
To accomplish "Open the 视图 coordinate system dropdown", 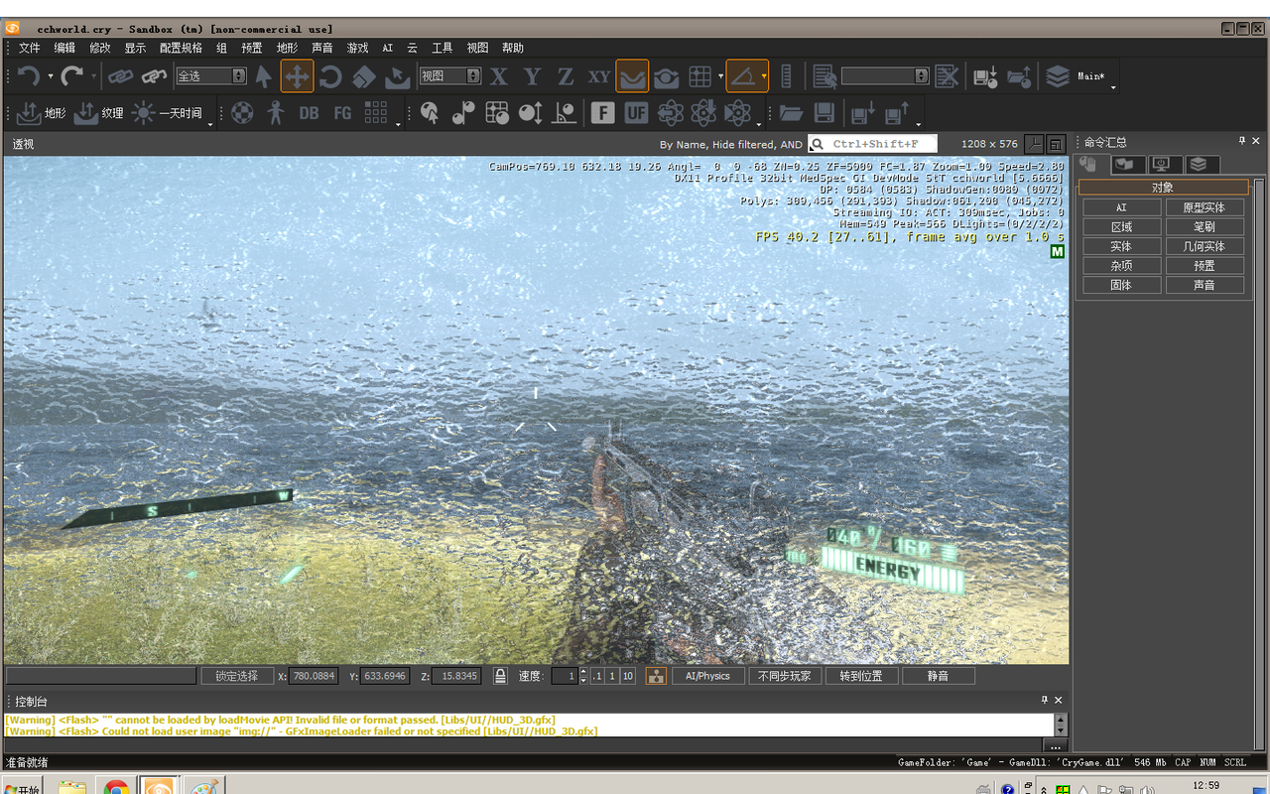I will [473, 75].
